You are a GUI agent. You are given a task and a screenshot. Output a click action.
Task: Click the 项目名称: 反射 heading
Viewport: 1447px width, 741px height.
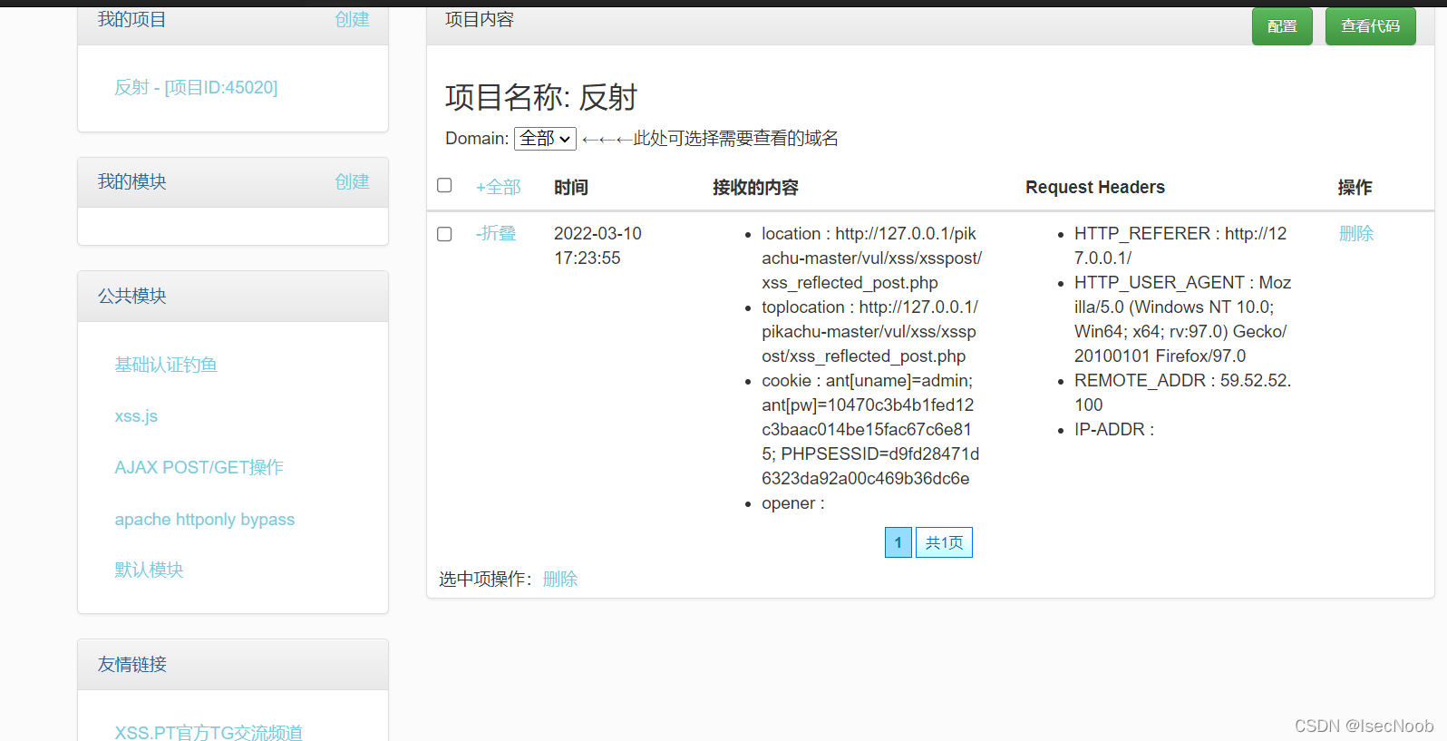pos(541,97)
